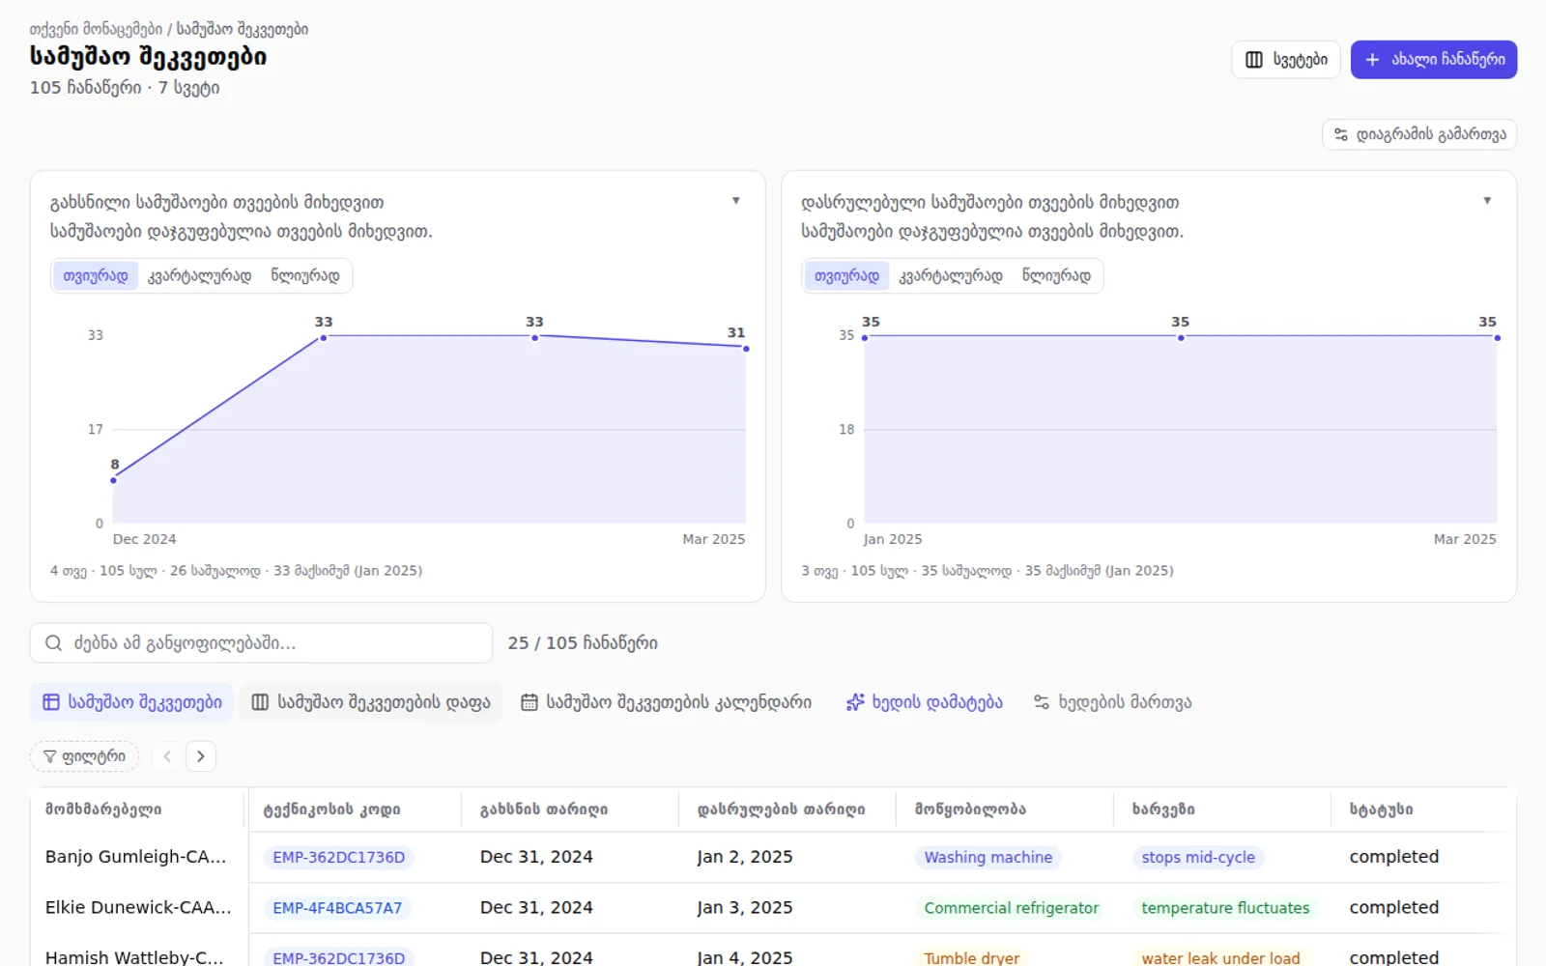Open სამუშაო შეკვეთების კალენდარი calendar view

pos(666,702)
